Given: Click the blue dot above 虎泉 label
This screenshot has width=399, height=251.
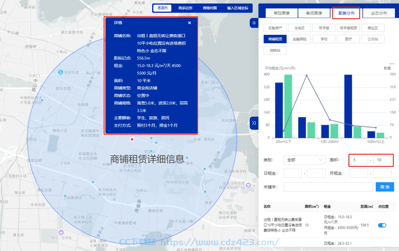Looking at the screenshot, I should [205, 192].
